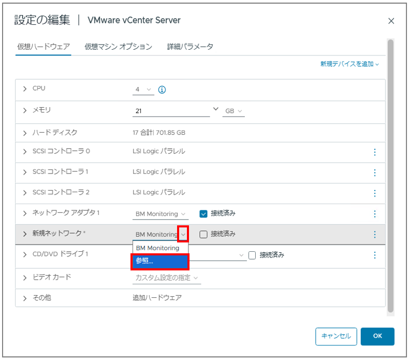This screenshot has height=359, width=408.
Task: Open options menu for SCSI コントローラ 2
Action: coord(375,193)
